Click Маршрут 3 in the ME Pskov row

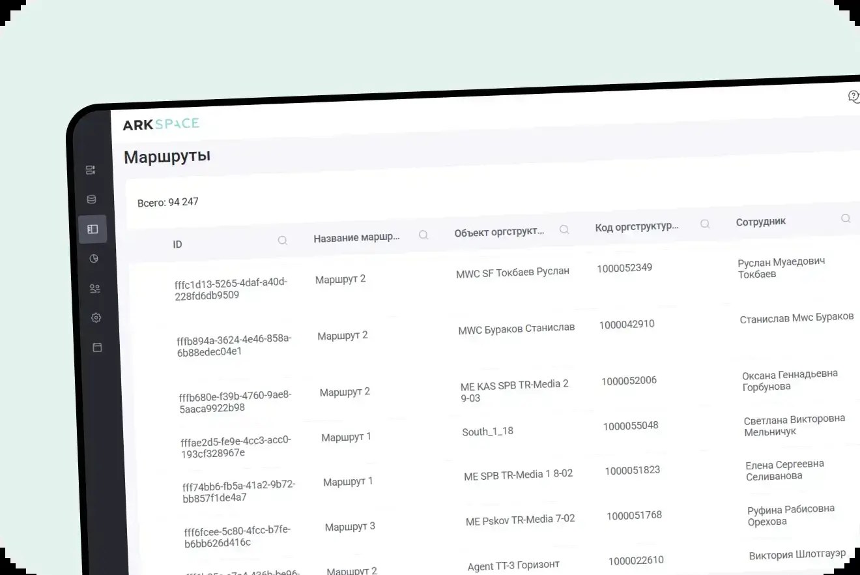pos(351,527)
